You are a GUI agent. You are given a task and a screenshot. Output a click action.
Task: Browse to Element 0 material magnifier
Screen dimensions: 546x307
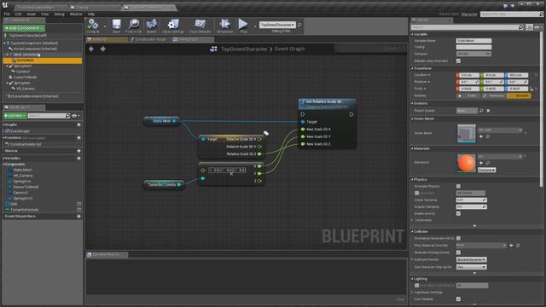coord(488,163)
